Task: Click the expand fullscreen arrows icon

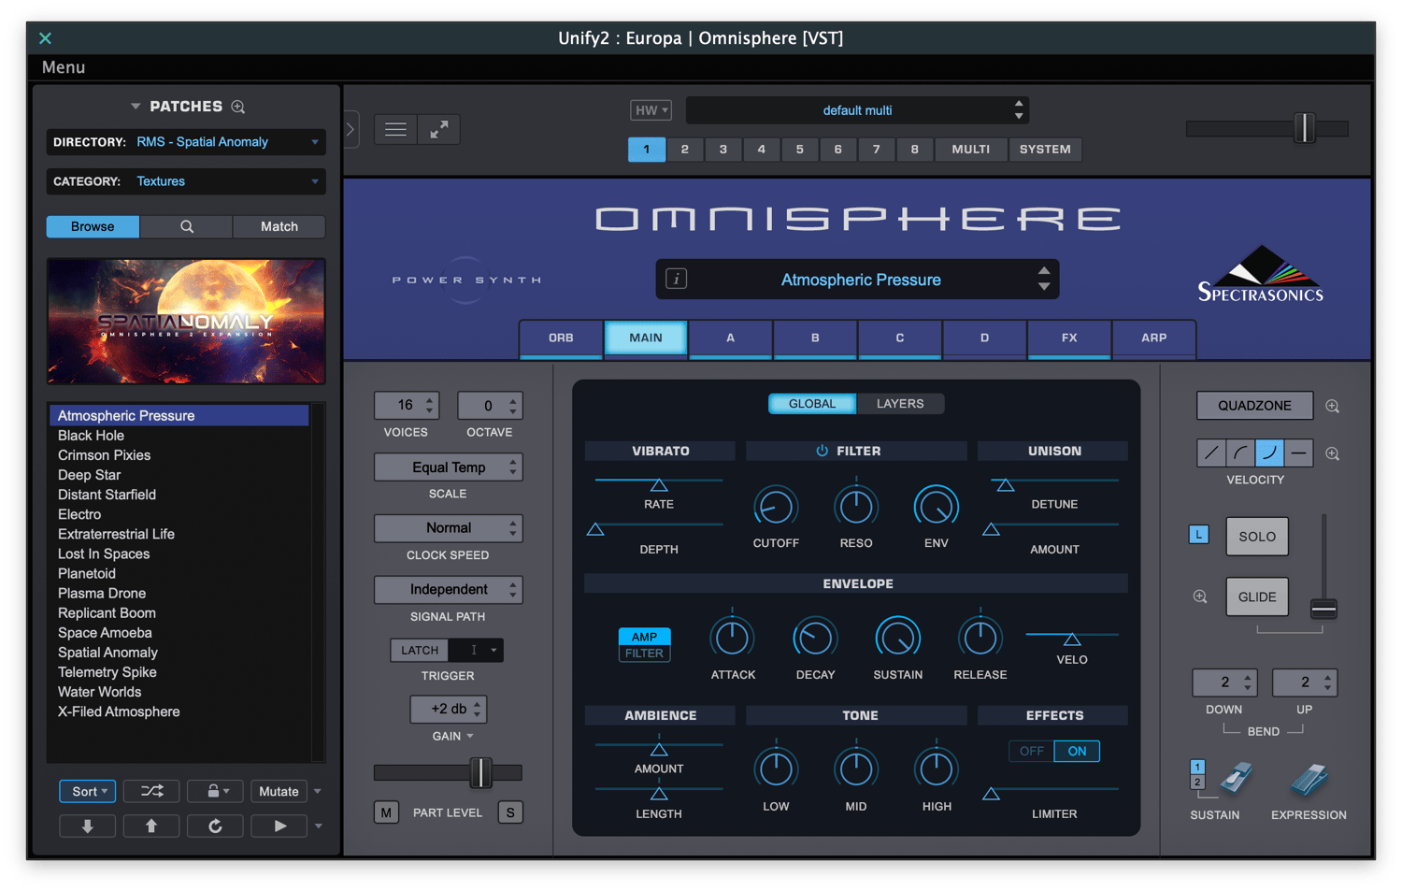Action: 438,129
